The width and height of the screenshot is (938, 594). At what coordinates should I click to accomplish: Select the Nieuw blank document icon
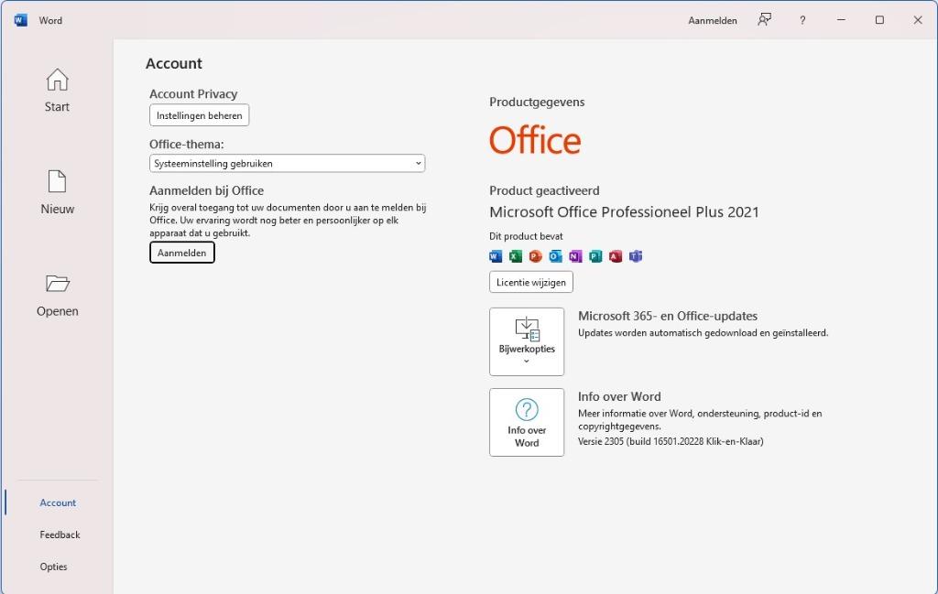58,181
